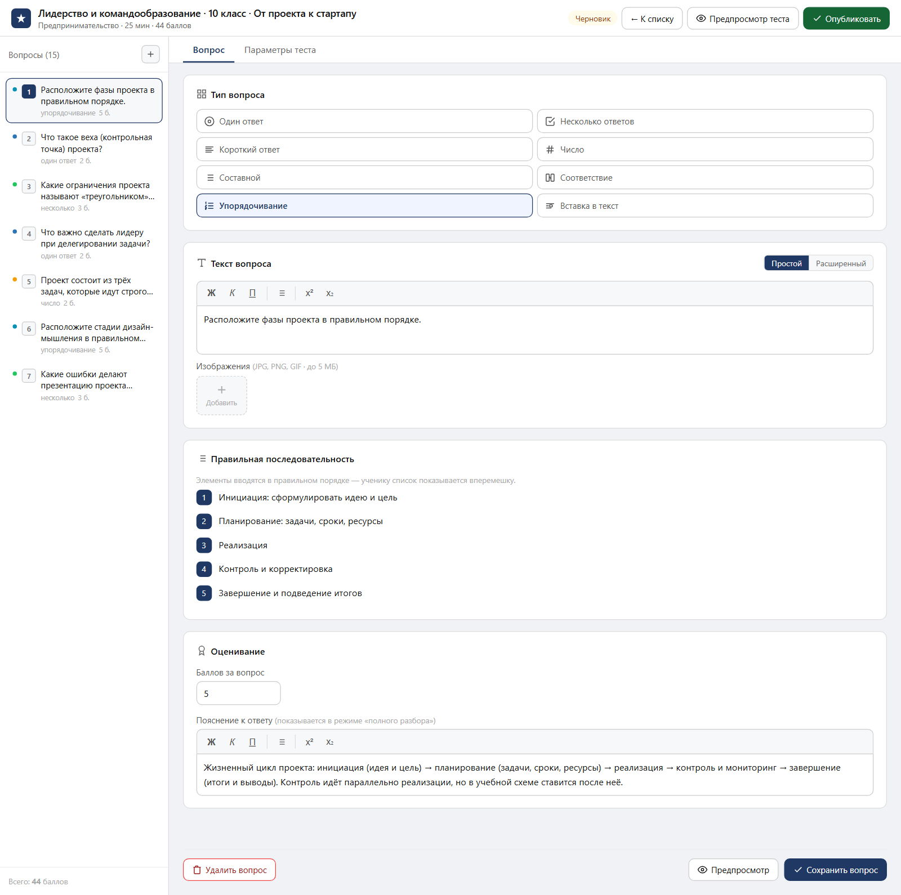Apply italic in the question text toolbar
Screen dimensions: 901x895
point(232,293)
